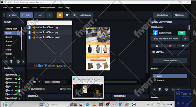Click the Aitum Multistream panel scrollbar
The height and width of the screenshot is (107, 196).
click(x=189, y=27)
